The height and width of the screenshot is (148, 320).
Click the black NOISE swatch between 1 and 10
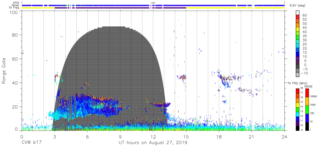point(307,126)
